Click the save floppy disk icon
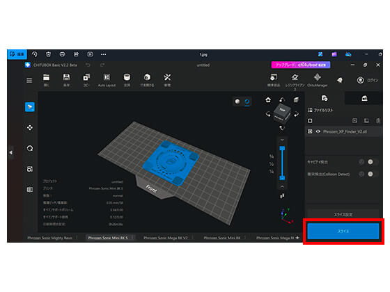 pos(66,77)
